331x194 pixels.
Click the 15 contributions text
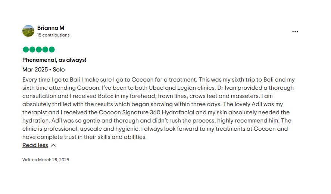[x=53, y=35]
